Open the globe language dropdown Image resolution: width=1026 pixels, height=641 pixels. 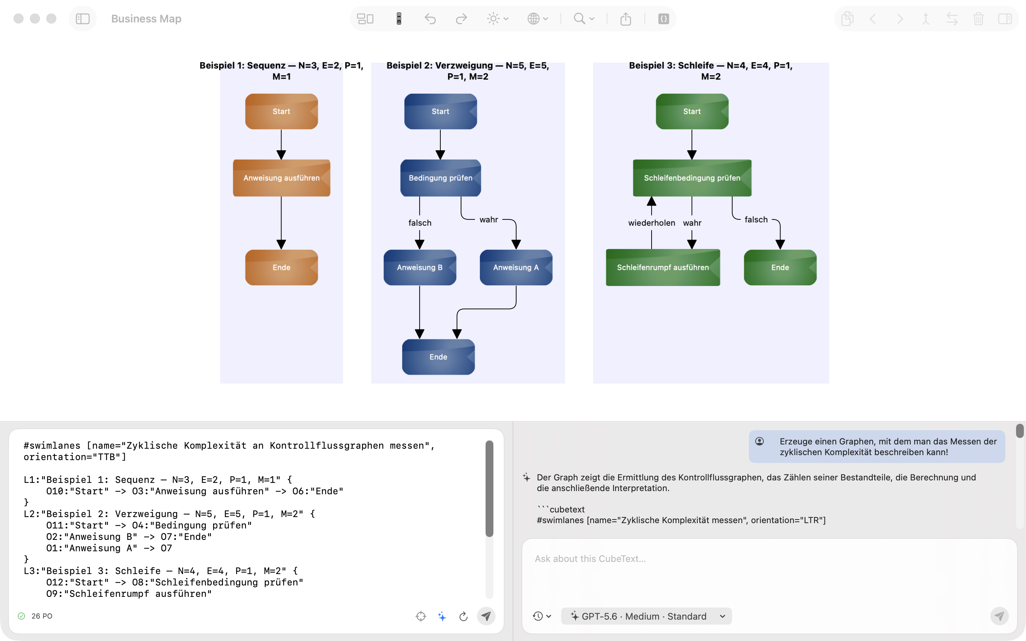point(538,19)
